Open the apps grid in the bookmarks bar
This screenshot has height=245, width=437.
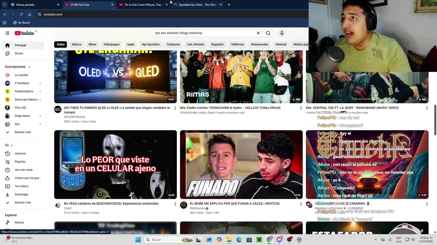coord(4,22)
